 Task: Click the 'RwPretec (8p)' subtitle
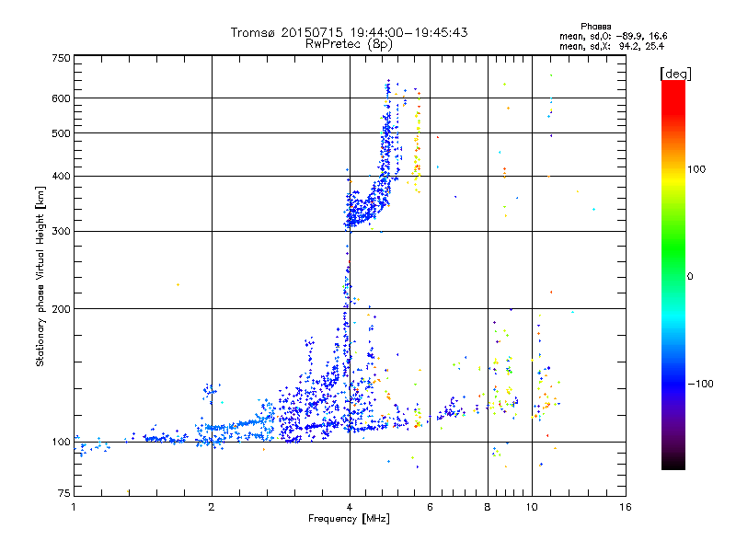pos(349,44)
